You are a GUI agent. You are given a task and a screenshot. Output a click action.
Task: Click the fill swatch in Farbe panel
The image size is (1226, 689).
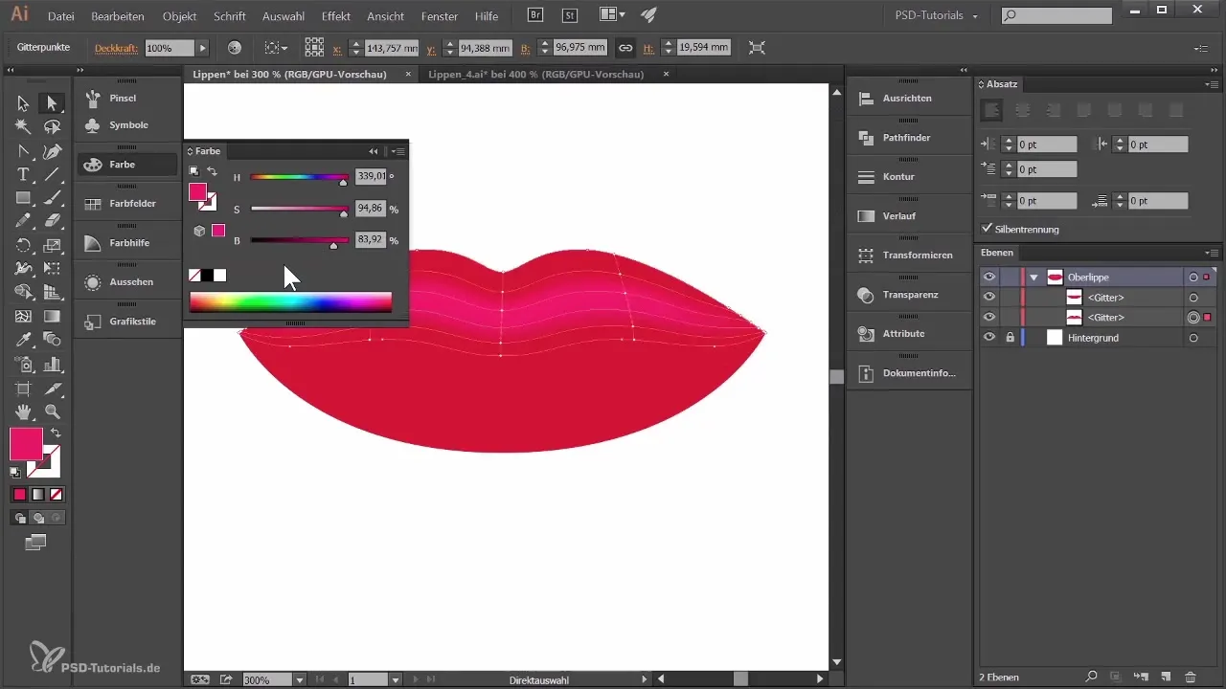click(197, 192)
